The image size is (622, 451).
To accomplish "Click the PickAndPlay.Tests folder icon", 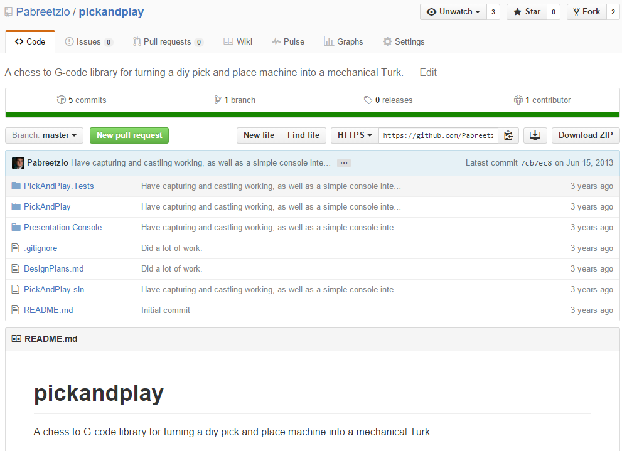I will [x=16, y=186].
